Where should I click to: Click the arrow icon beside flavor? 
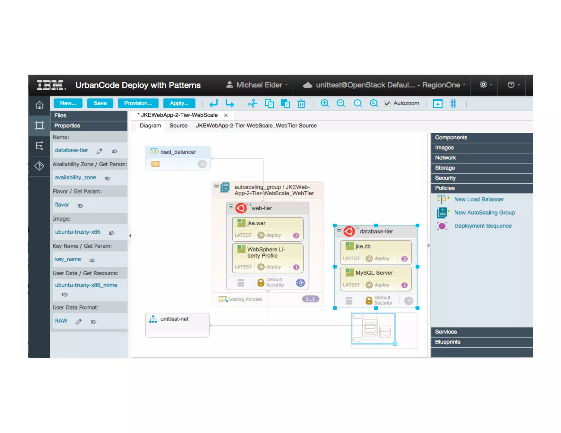[x=80, y=206]
